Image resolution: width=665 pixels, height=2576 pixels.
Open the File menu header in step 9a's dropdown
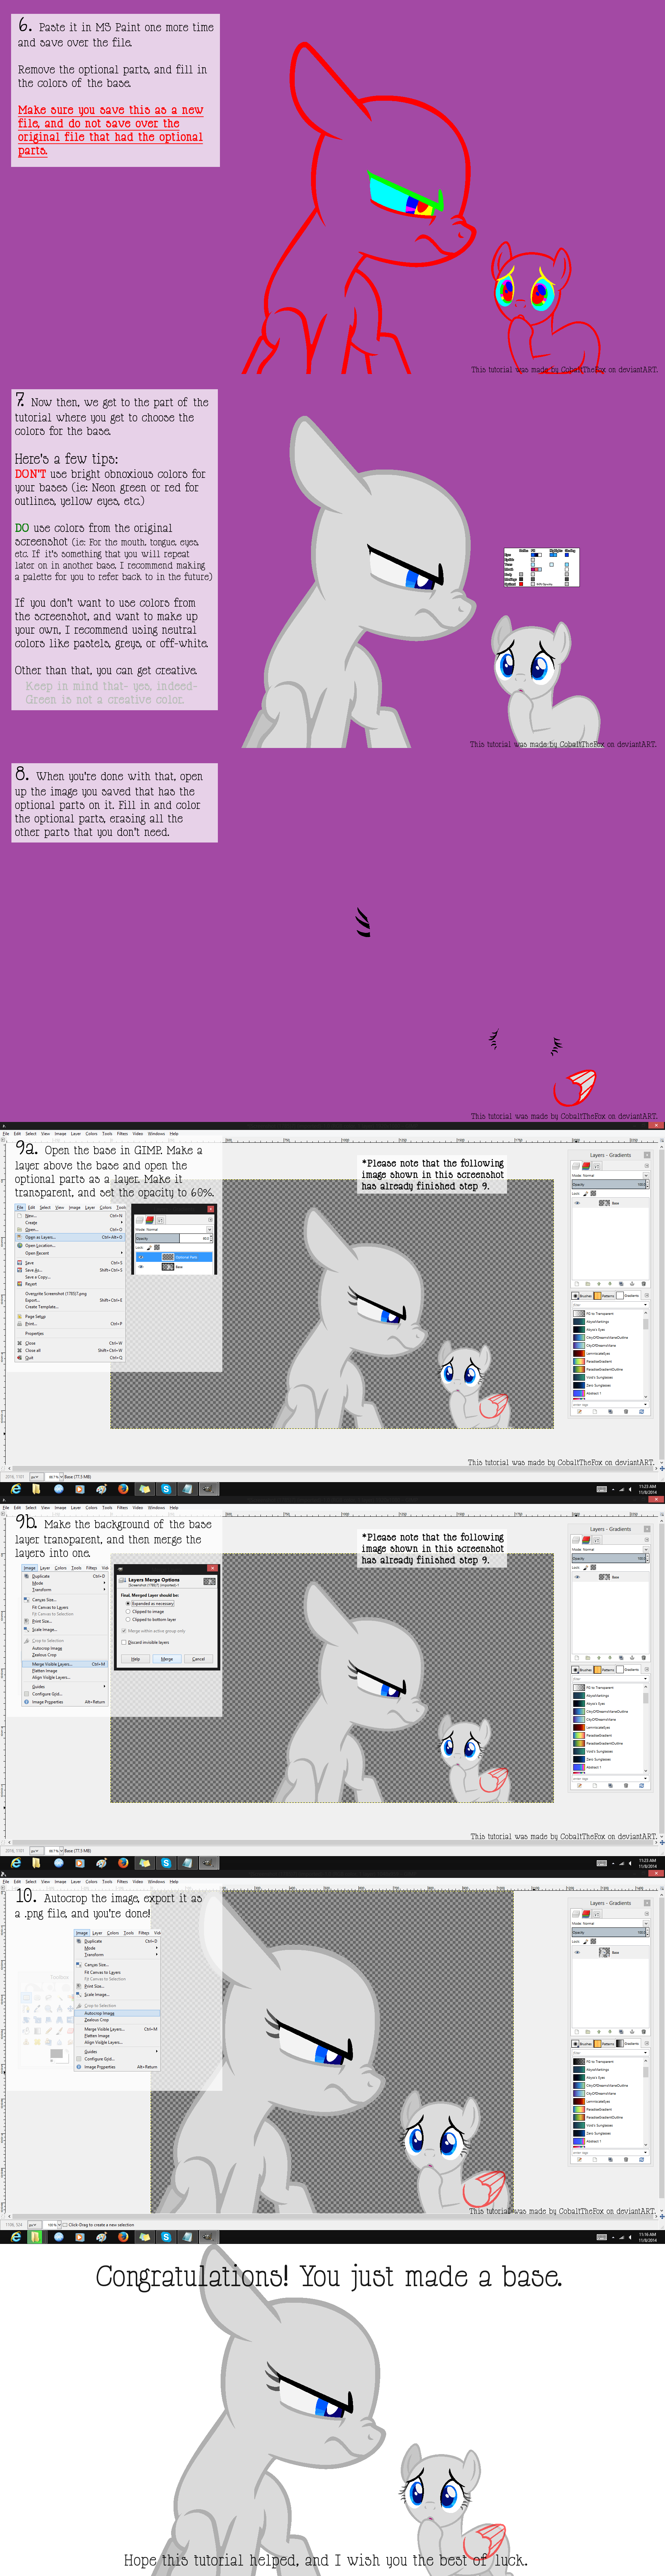(20, 1208)
